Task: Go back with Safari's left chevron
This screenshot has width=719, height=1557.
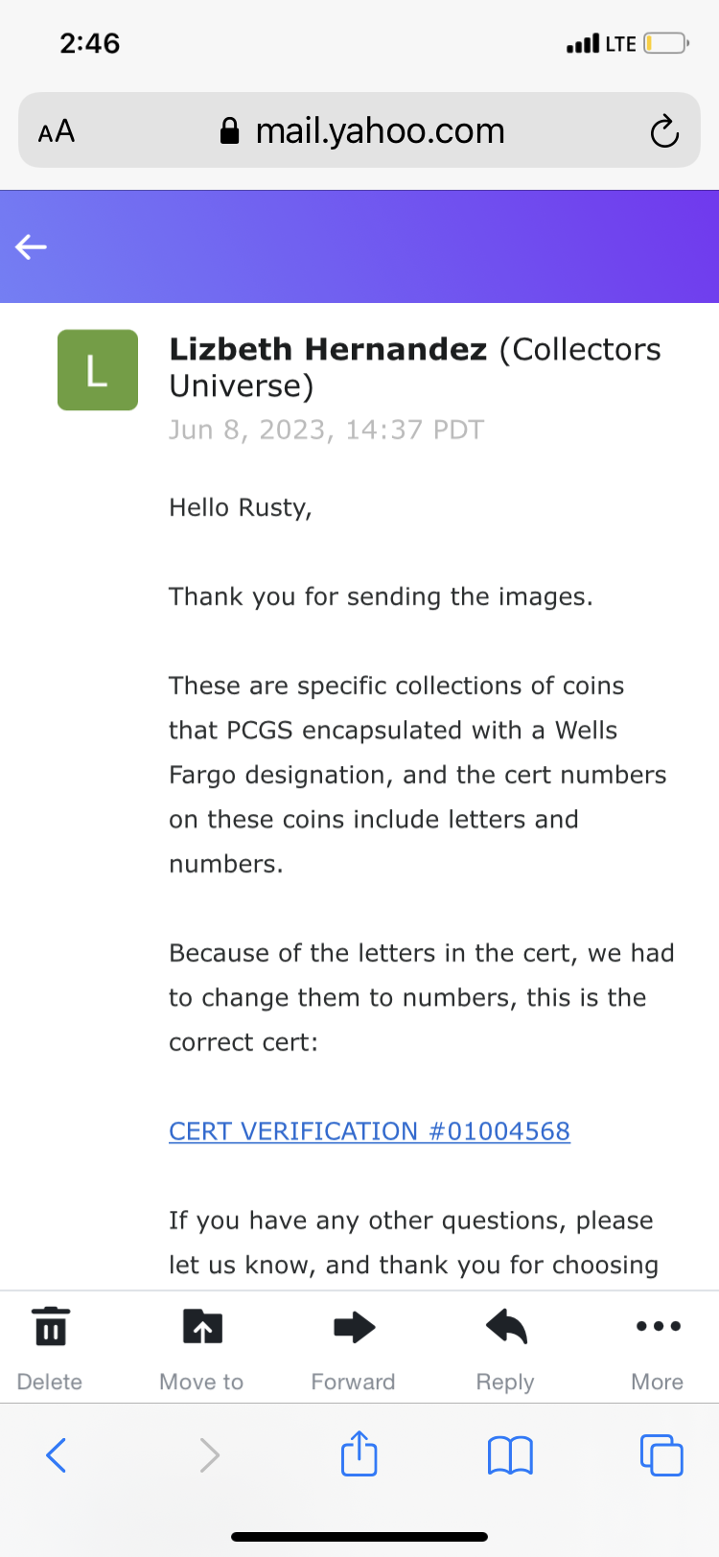Action: pos(57,1455)
